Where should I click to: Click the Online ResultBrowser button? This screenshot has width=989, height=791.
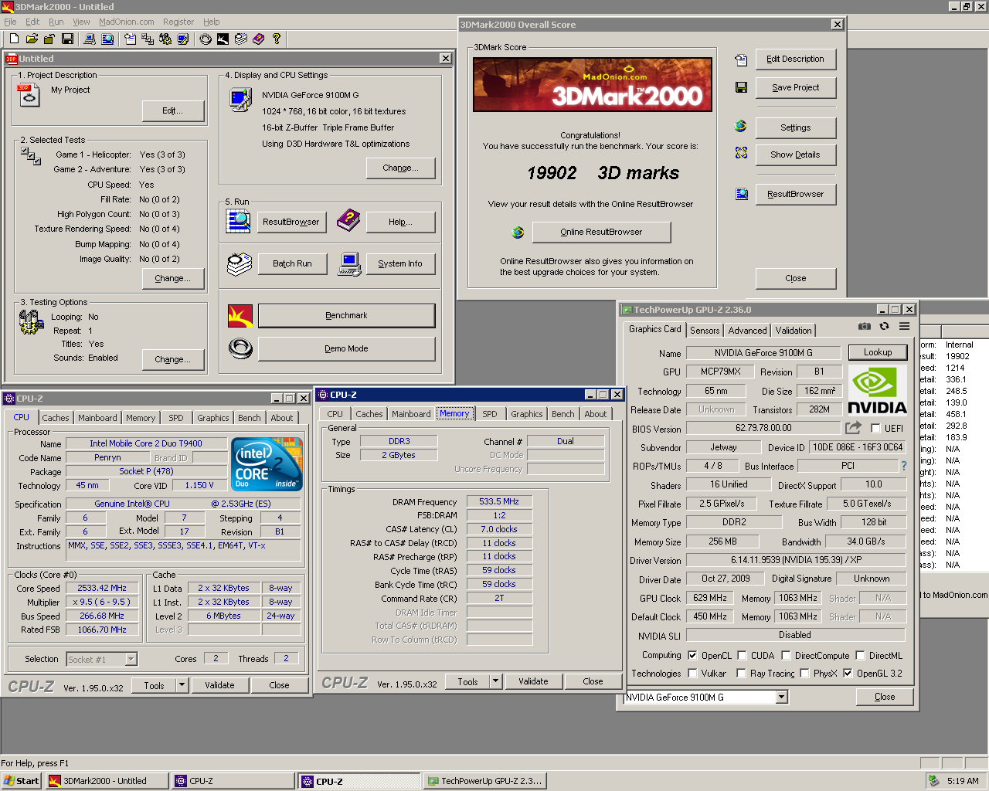pos(601,232)
